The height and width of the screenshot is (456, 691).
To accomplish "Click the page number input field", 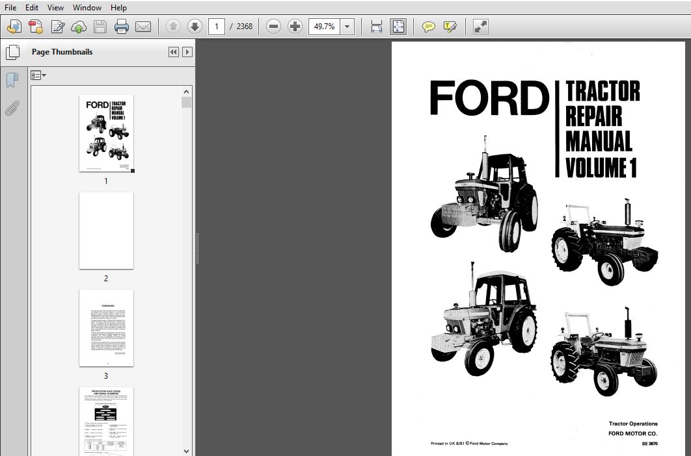I will [217, 27].
